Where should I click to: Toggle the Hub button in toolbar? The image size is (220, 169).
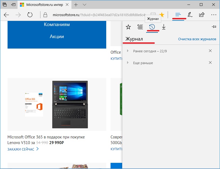point(178,15)
